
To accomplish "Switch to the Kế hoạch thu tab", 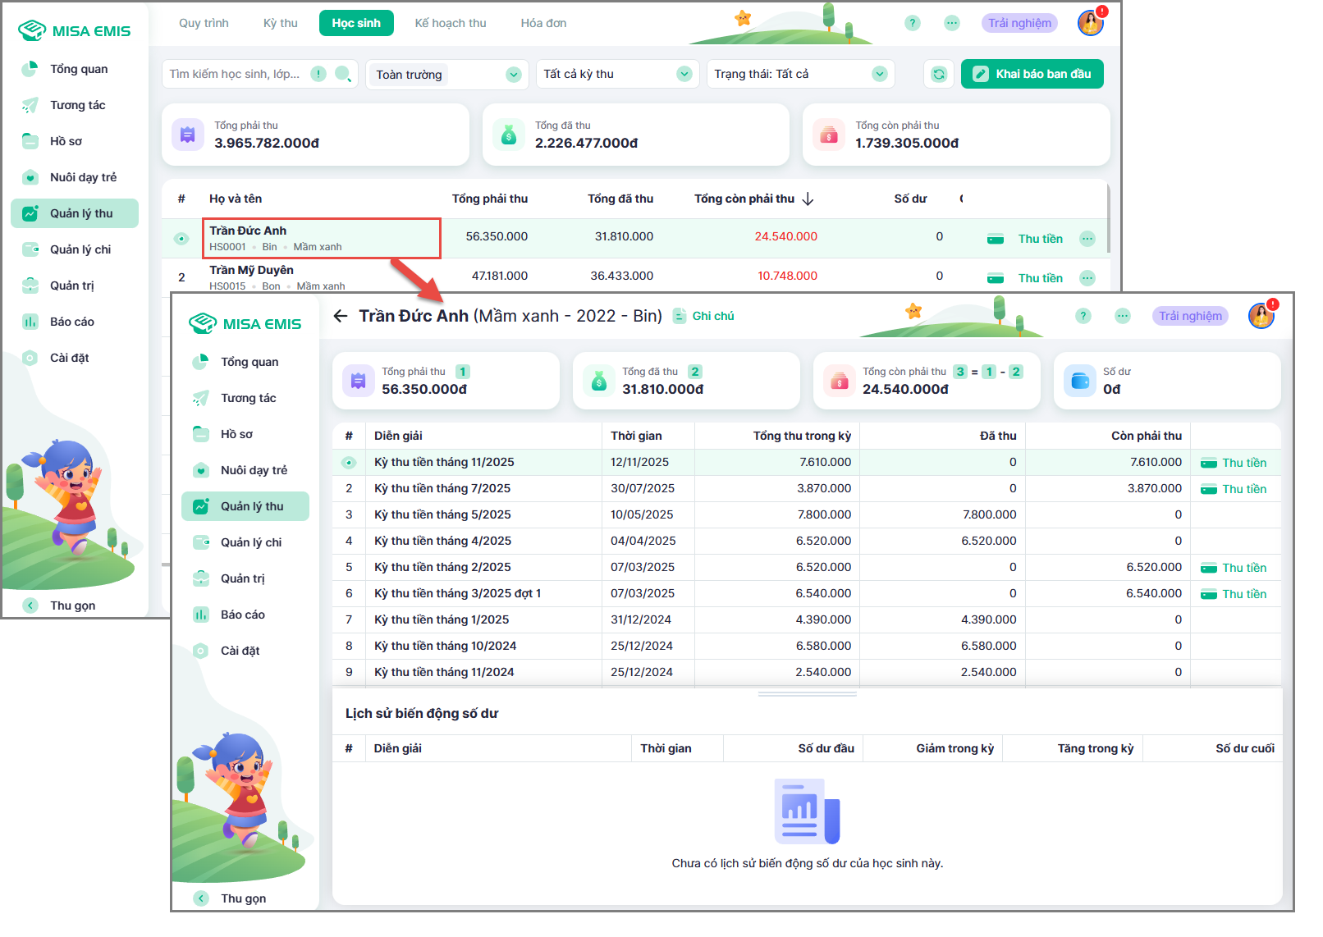I will coord(450,23).
